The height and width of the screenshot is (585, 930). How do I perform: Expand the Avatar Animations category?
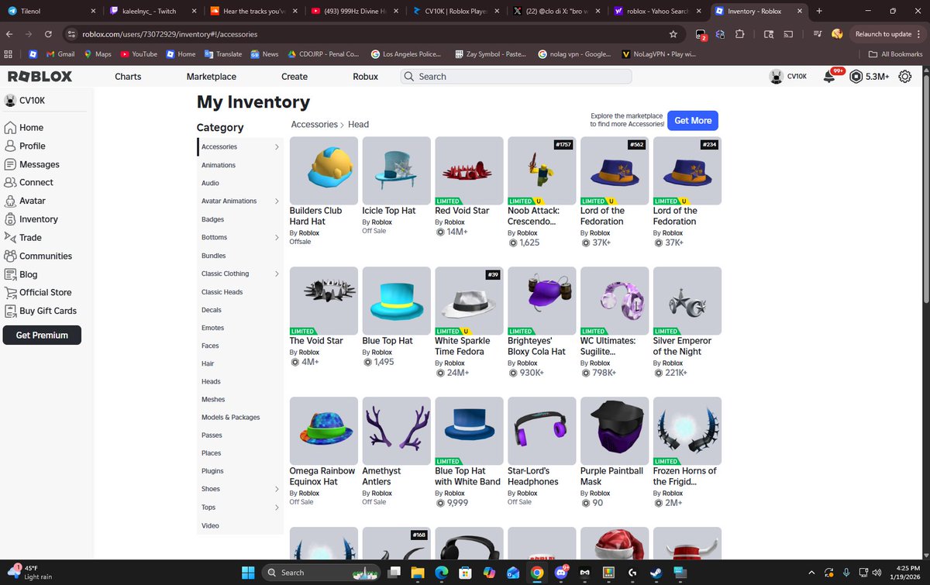[277, 201]
